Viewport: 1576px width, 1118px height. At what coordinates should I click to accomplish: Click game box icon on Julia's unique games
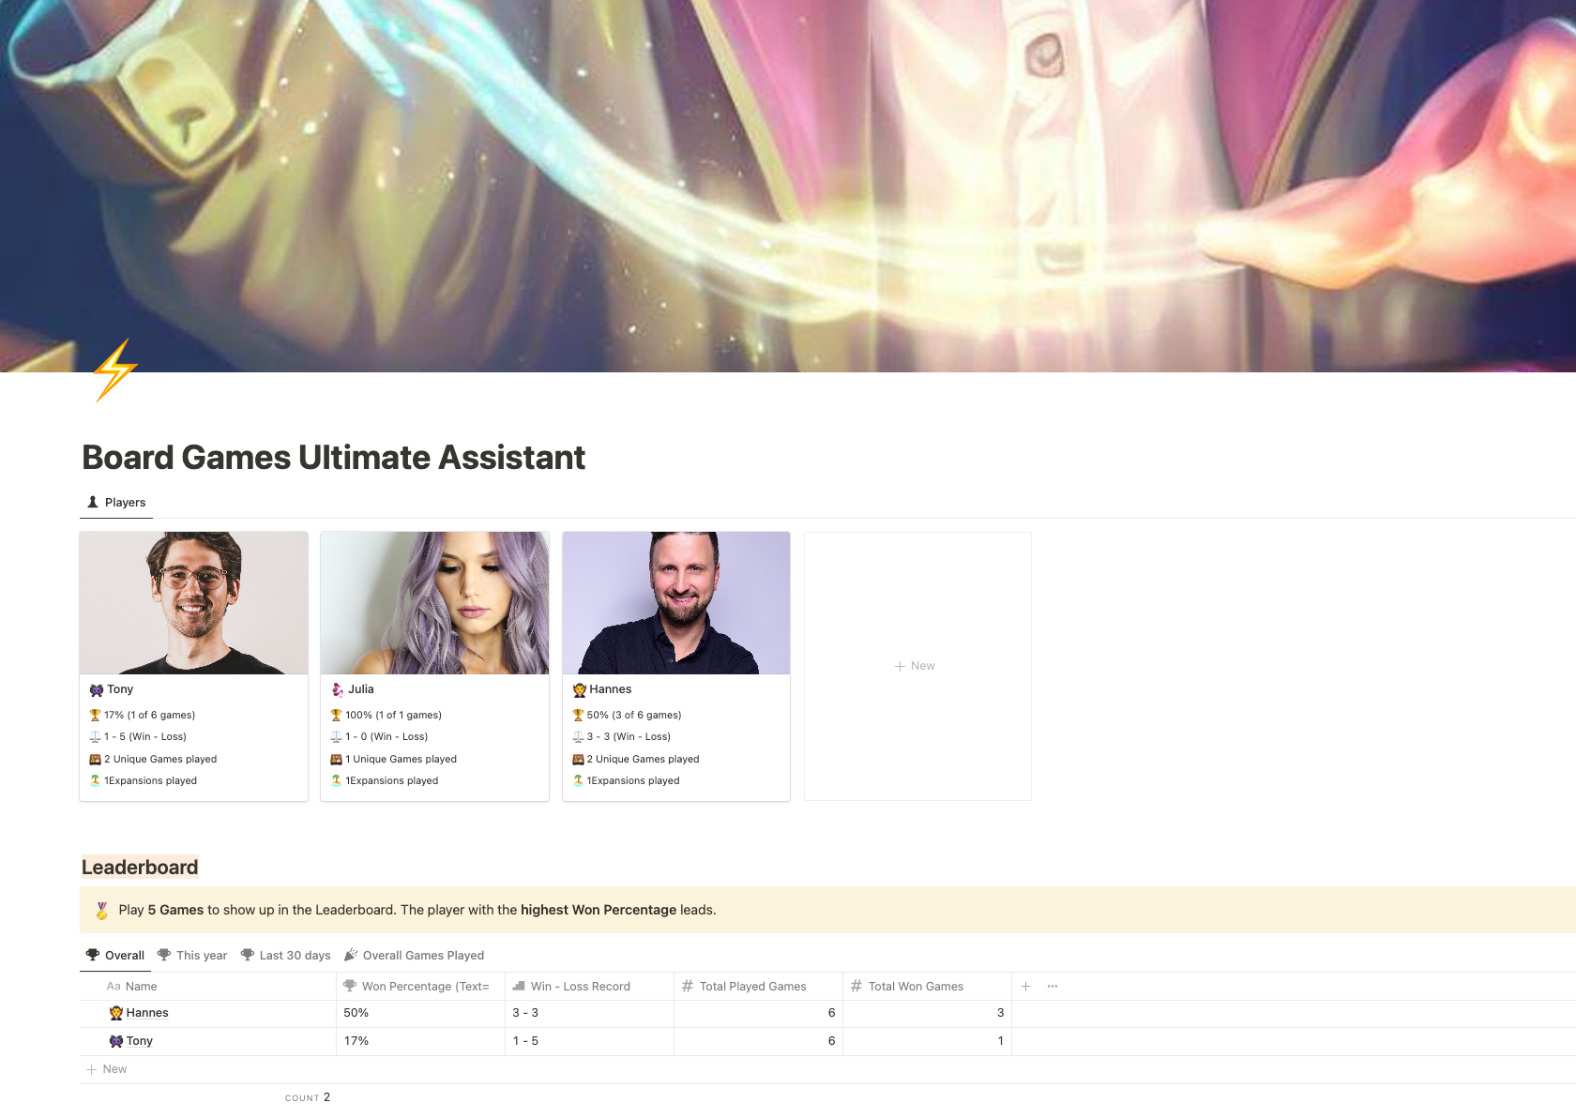336,759
